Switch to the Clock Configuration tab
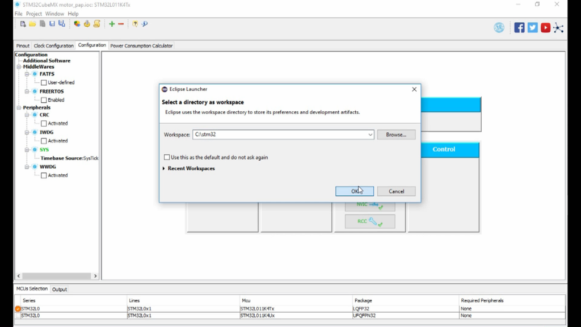 click(x=53, y=45)
